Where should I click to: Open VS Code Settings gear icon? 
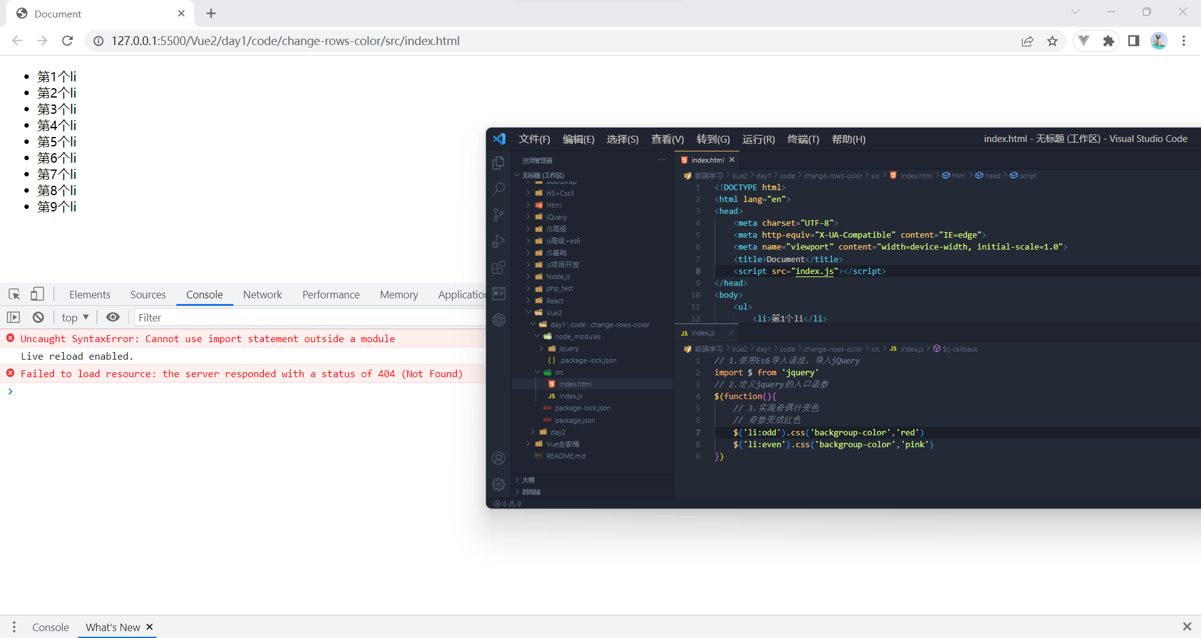click(x=499, y=484)
